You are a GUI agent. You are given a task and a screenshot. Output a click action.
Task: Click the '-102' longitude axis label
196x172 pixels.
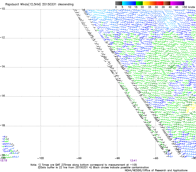point(41,158)
